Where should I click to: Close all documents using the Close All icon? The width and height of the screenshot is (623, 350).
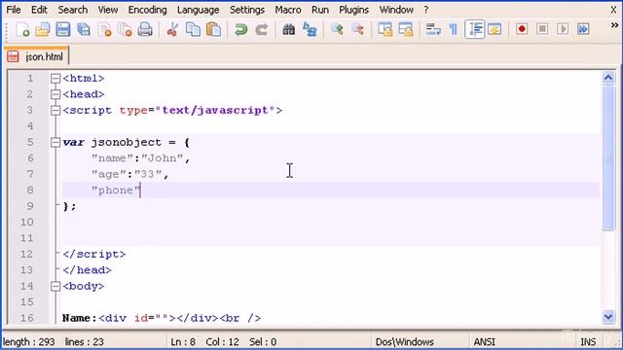point(126,30)
